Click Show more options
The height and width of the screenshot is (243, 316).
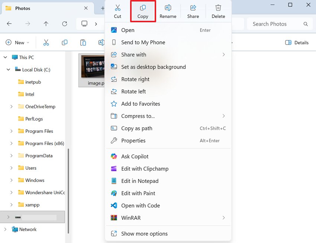(168, 234)
